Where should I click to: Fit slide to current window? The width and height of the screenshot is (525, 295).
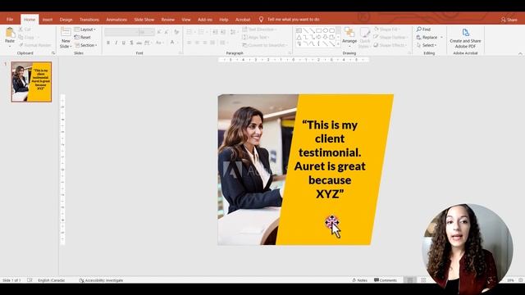point(521,280)
